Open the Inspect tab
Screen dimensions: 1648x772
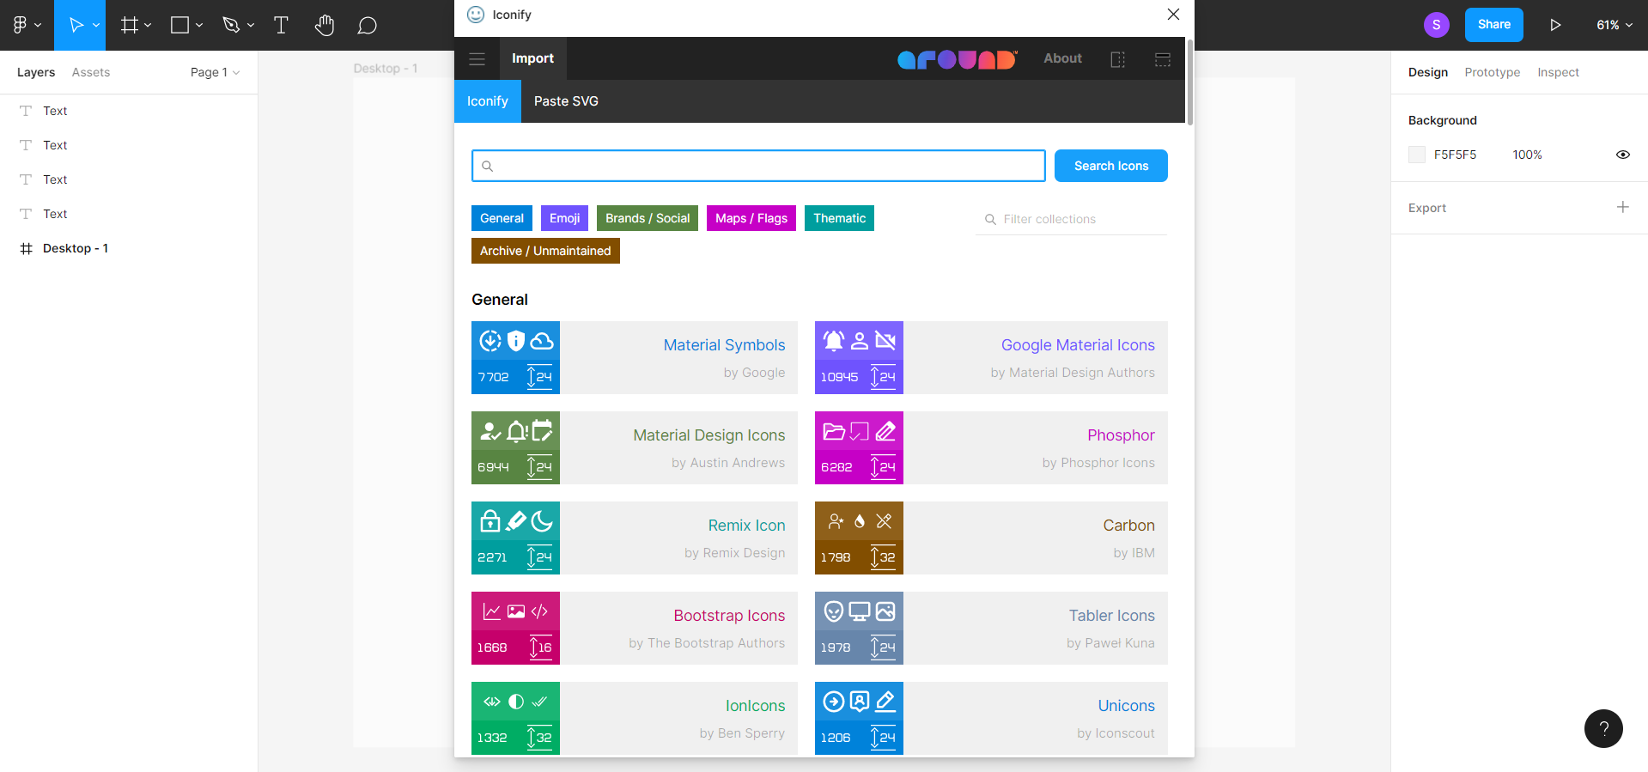pyautogui.click(x=1558, y=72)
